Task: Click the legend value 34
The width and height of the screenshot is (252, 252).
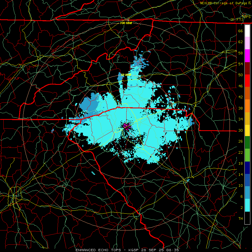Action: [241, 119]
